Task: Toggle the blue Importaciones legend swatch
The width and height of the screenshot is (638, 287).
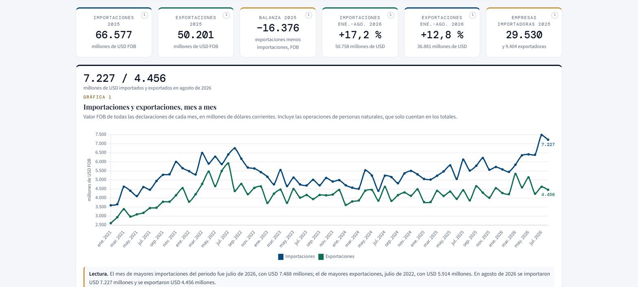Action: tap(281, 256)
